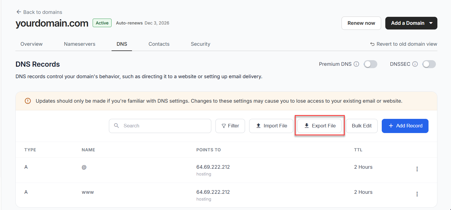Click the warning icon in the alert banner
451x210 pixels.
pyautogui.click(x=28, y=101)
